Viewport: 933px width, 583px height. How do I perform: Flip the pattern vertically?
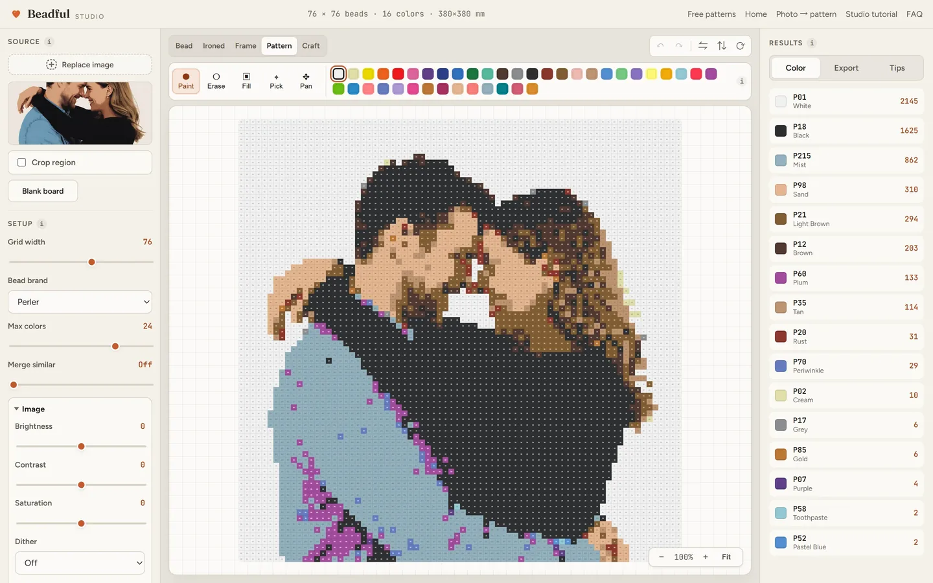tap(722, 46)
